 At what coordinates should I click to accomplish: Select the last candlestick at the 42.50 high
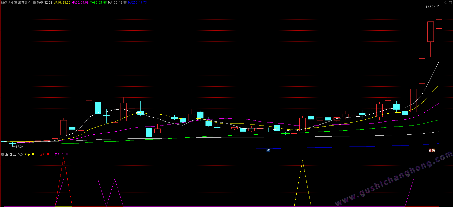[x=439, y=24]
